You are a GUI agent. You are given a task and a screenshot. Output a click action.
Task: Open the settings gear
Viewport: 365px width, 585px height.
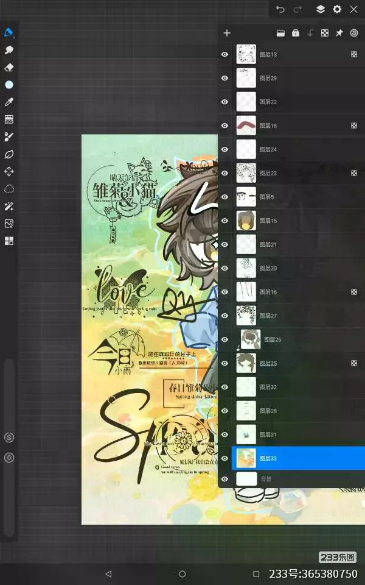click(x=337, y=9)
